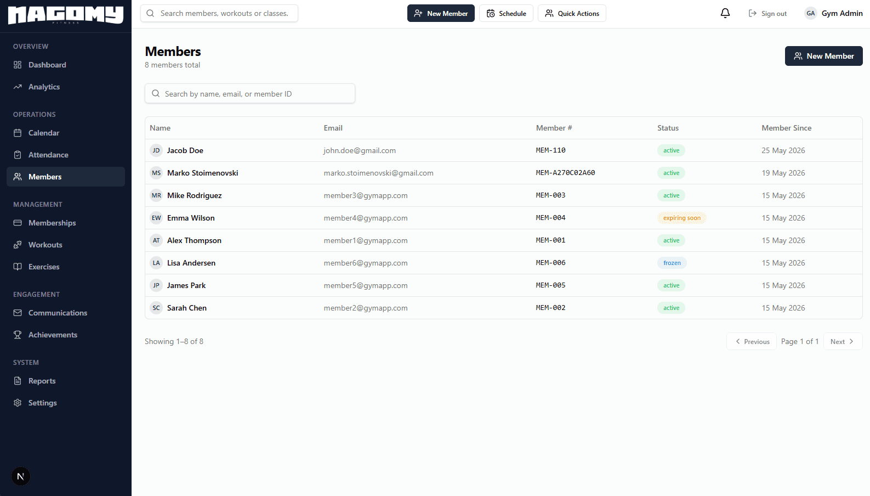The image size is (870, 496).
Task: Click email member6@gymapp.com
Action: pos(366,263)
